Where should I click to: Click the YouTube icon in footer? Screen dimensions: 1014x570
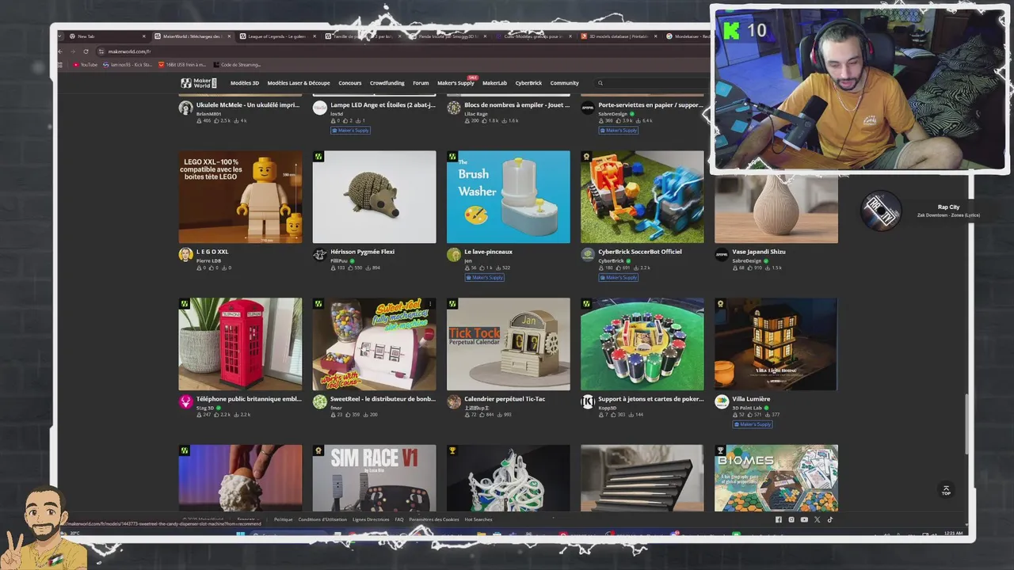(804, 519)
